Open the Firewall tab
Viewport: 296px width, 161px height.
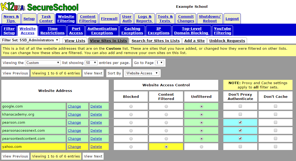(109, 19)
